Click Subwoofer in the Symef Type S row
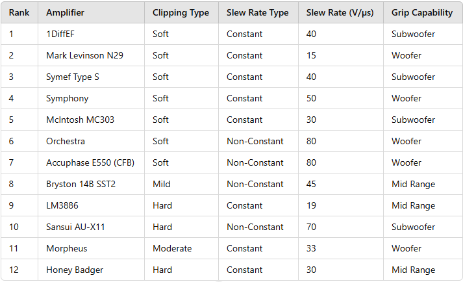The image size is (463, 282). tap(414, 77)
